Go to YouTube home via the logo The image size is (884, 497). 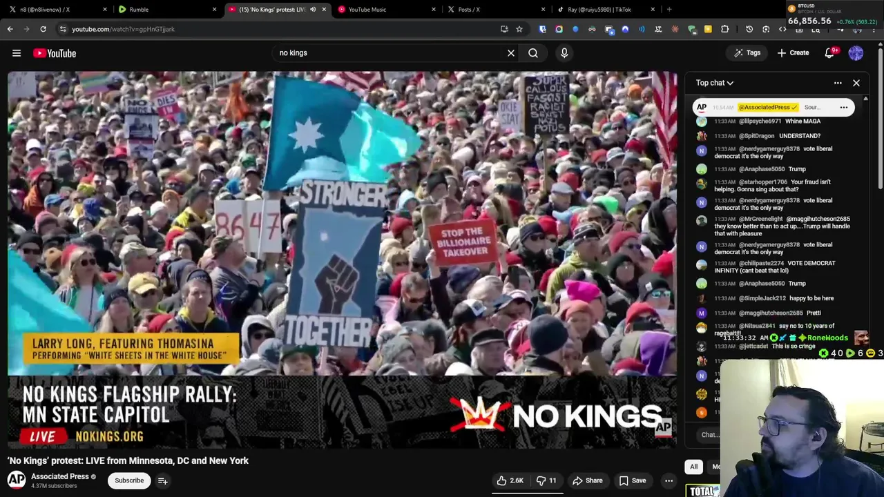click(55, 53)
